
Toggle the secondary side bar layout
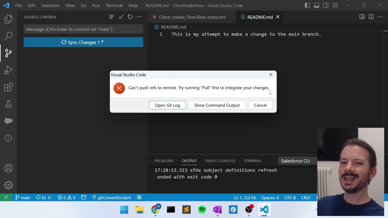(x=326, y=5)
